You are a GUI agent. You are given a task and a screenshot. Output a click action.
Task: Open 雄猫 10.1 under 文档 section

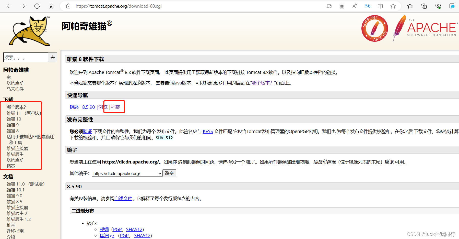15,190
